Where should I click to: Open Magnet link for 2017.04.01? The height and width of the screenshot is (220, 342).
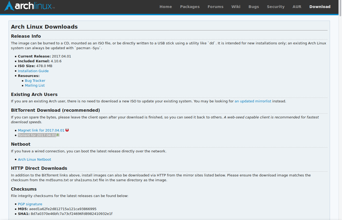41,130
